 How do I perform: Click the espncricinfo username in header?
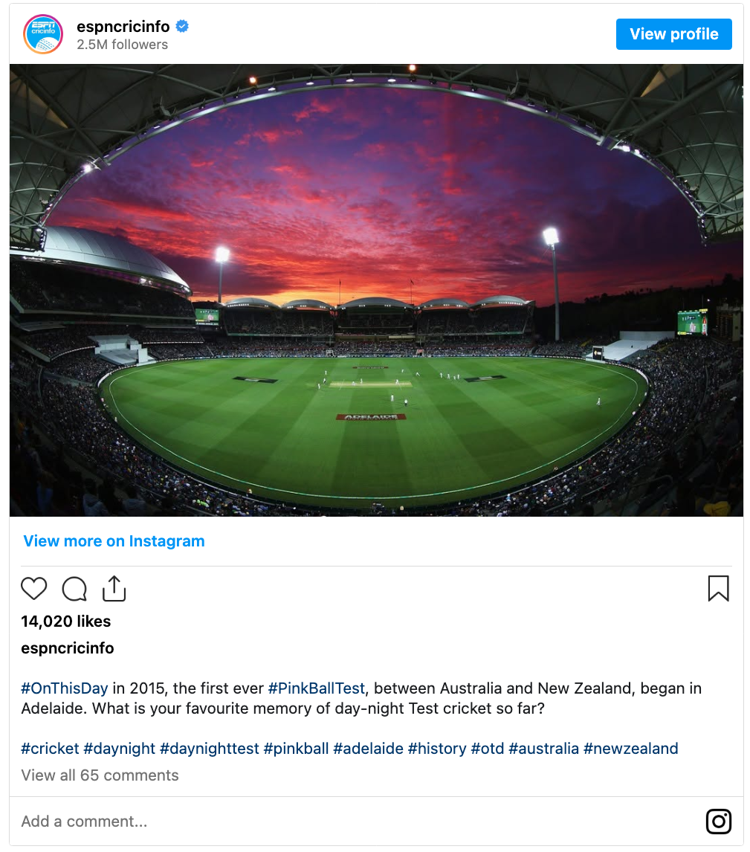[124, 27]
